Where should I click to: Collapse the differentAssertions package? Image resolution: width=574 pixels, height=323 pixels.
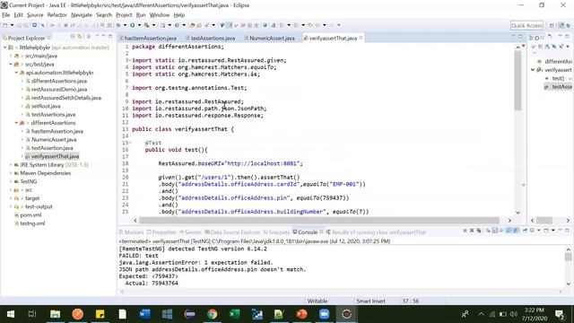(x=16, y=123)
